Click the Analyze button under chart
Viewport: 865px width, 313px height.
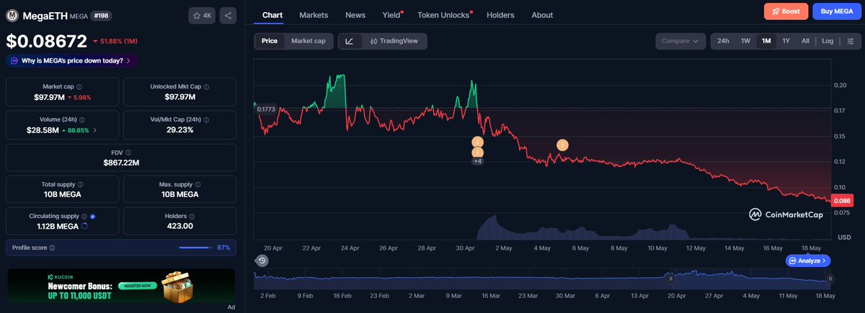click(808, 260)
